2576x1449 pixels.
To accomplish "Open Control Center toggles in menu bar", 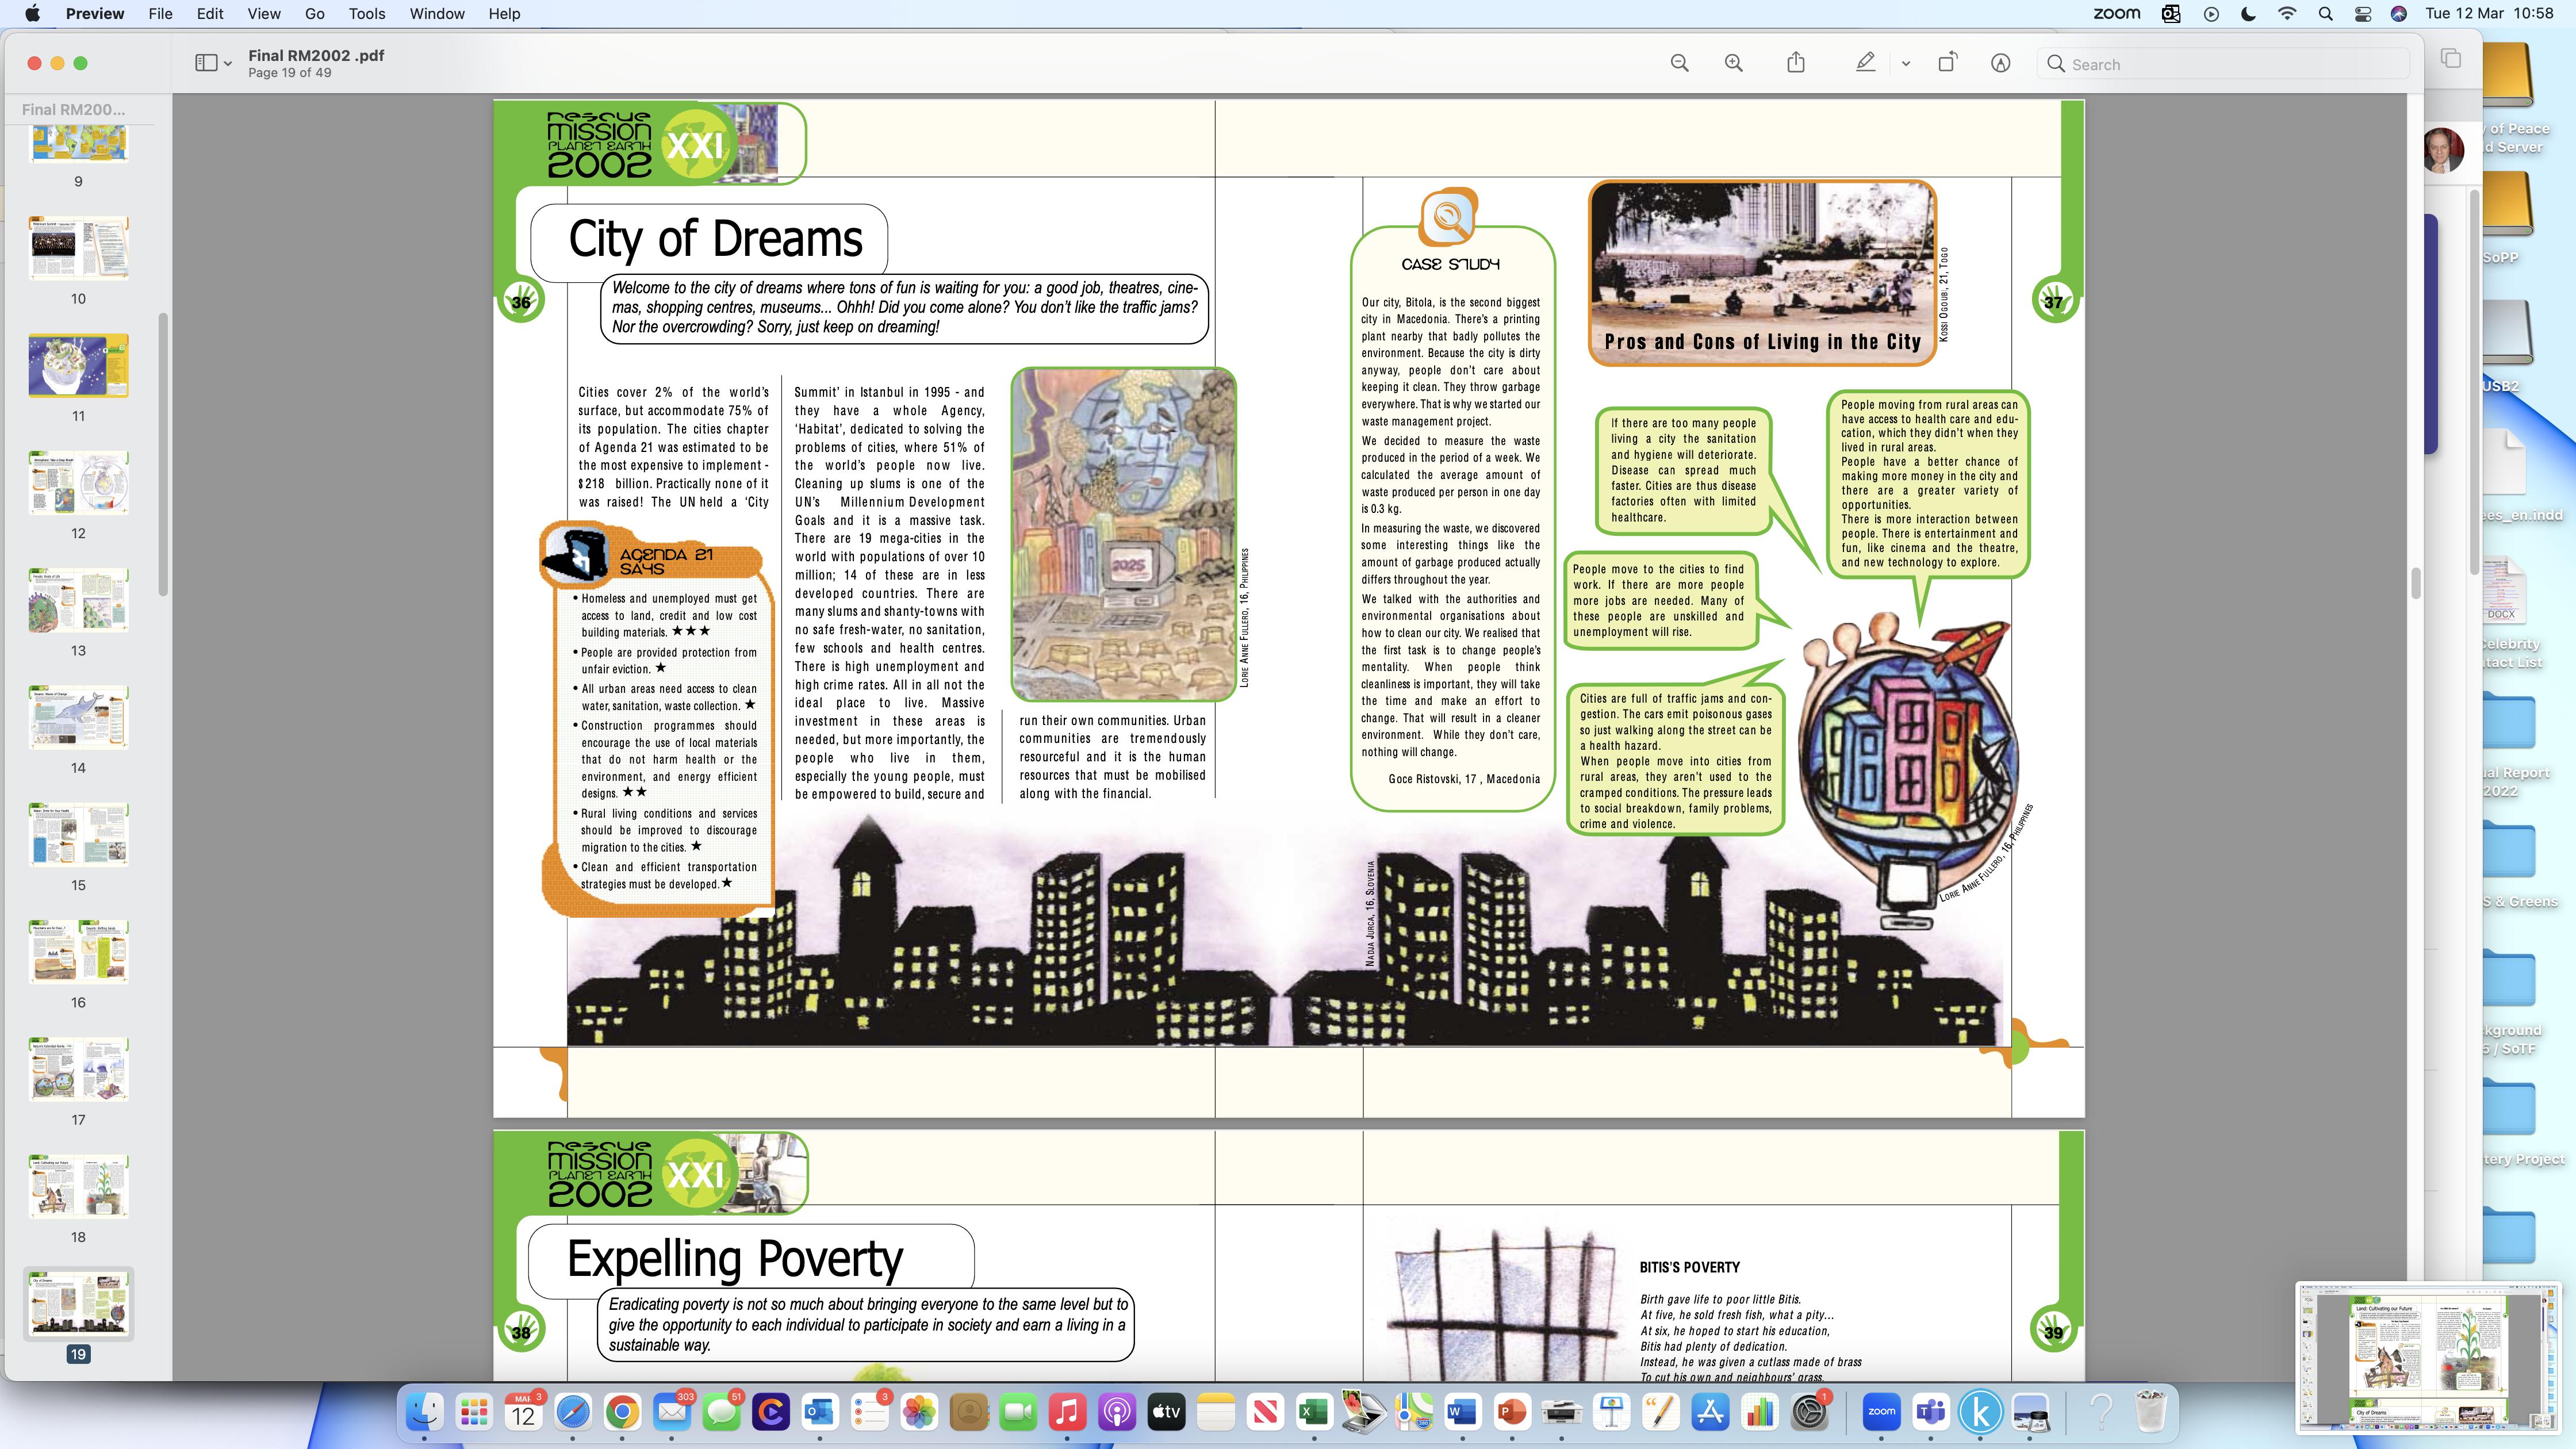I will point(2362,14).
